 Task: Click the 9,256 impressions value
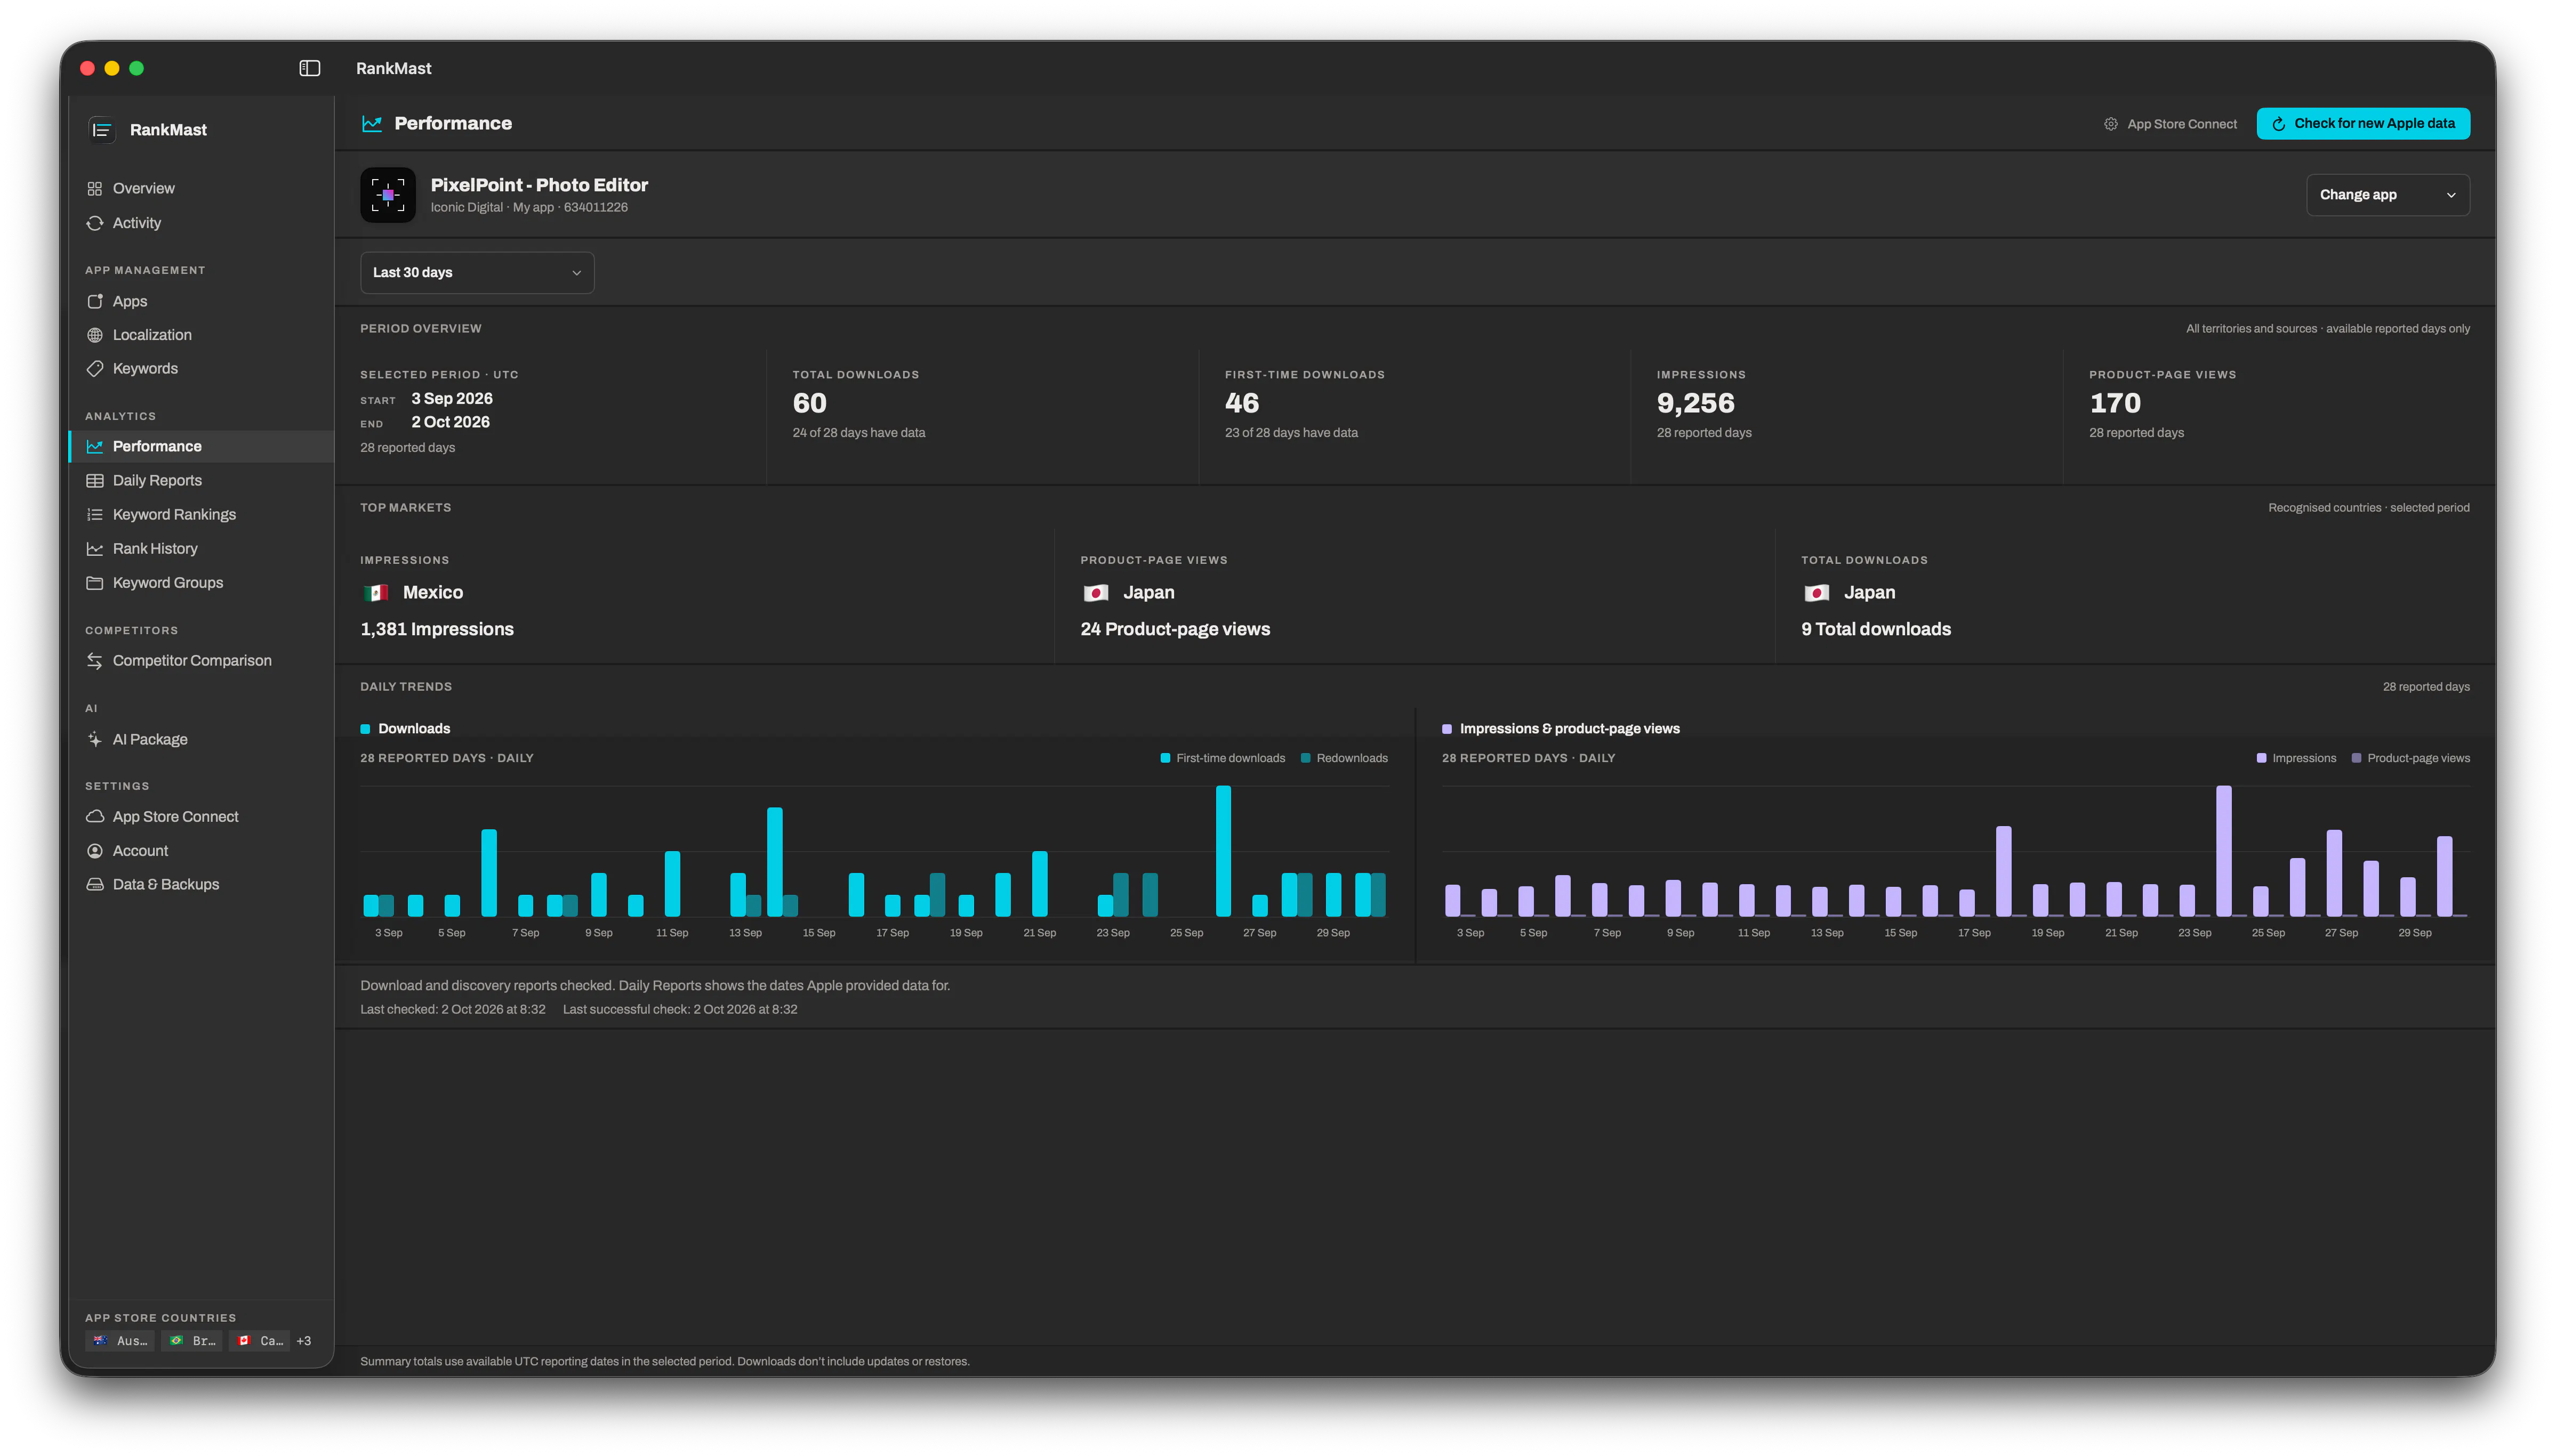coord(1694,403)
